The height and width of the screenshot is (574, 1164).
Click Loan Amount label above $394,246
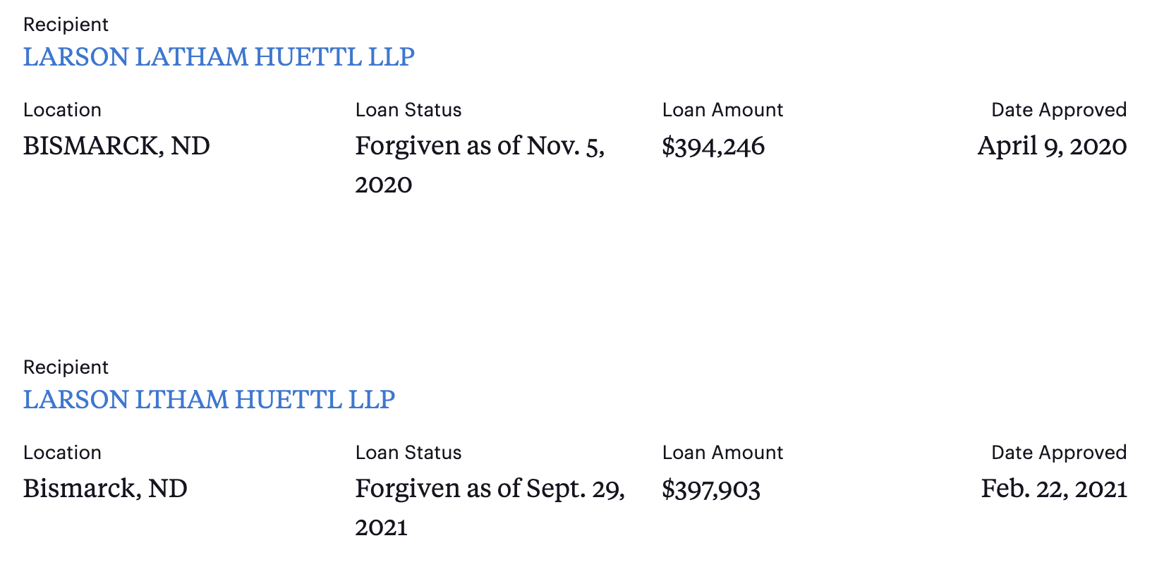tap(722, 110)
